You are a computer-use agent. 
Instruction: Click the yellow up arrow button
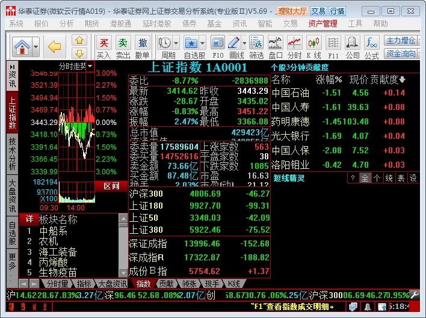point(79,40)
